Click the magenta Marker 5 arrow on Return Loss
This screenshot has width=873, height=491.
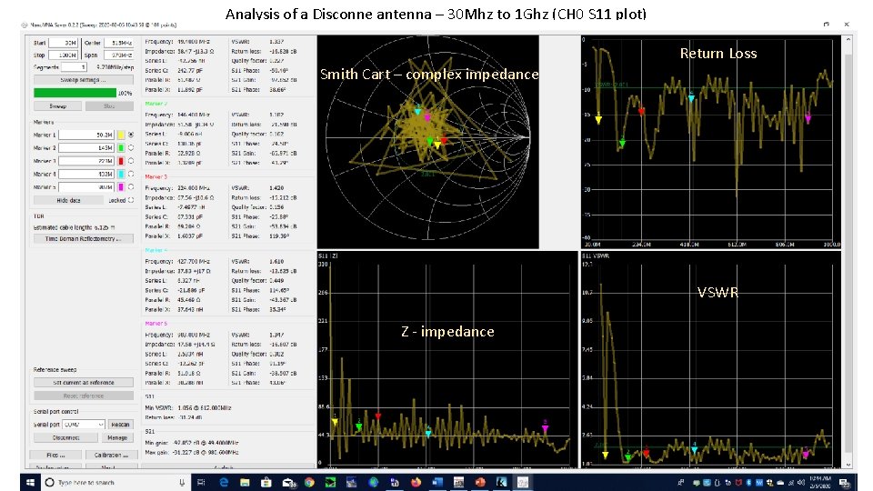tap(808, 119)
